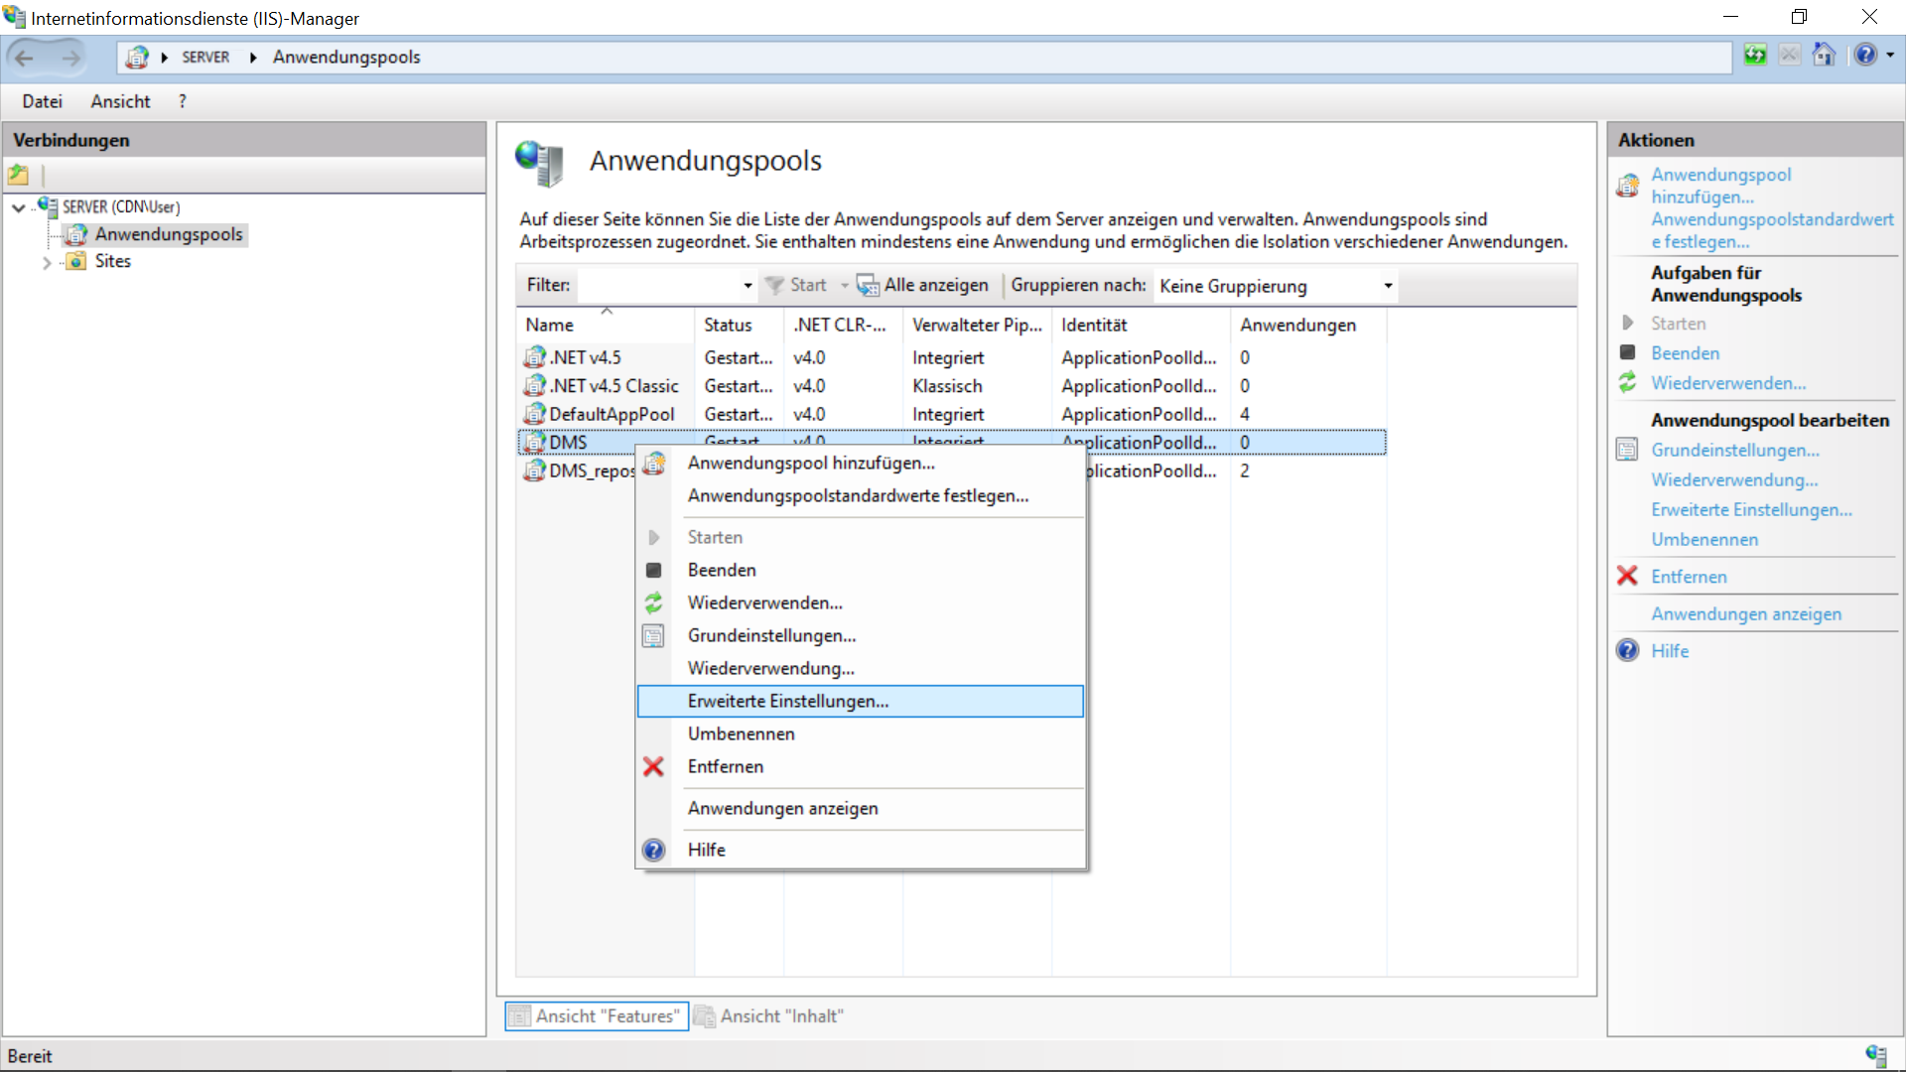This screenshot has width=1906, height=1072.
Task: Choose Erweiterte Einstellungen in context menu
Action: 787,701
